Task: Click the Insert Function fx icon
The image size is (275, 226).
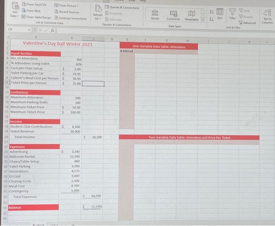Action: 52,31
